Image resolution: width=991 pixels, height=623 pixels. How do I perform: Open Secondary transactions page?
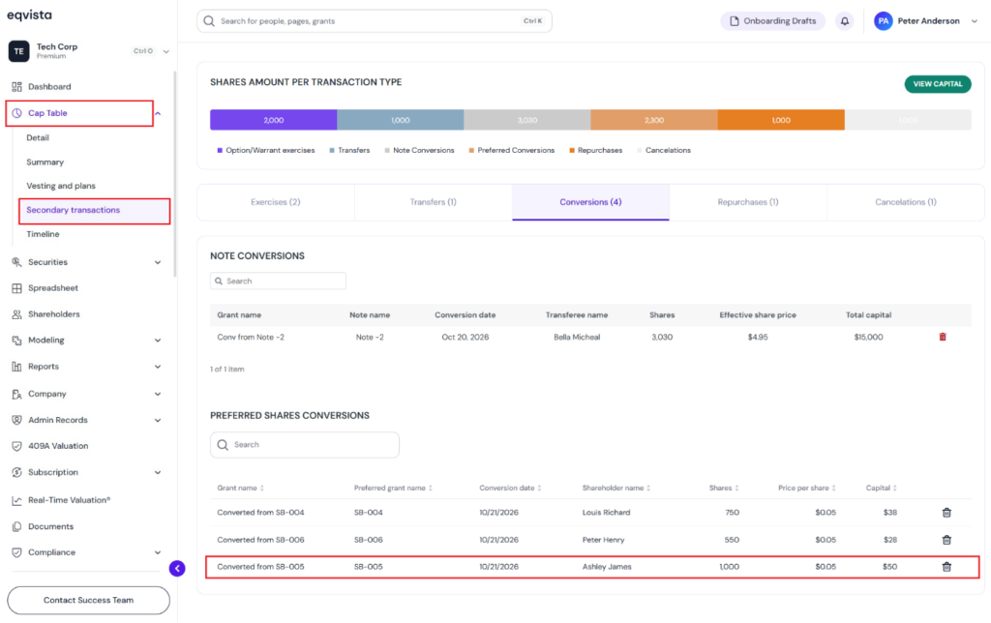click(x=73, y=210)
